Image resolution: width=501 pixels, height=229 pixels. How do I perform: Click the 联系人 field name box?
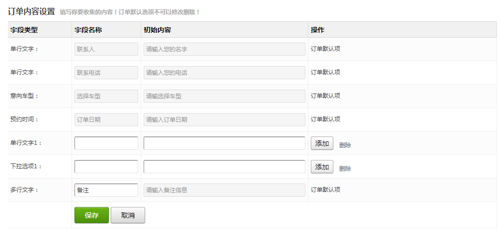[106, 49]
